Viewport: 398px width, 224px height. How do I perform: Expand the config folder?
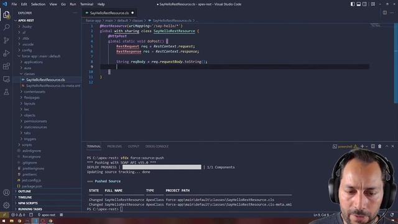point(27,50)
